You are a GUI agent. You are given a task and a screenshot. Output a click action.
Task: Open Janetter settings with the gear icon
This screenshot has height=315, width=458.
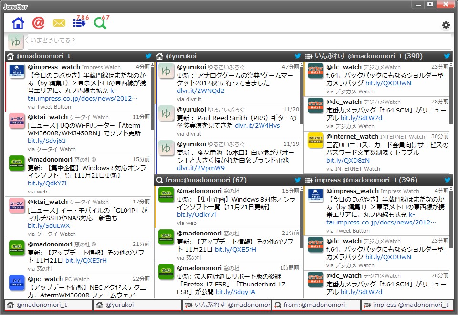point(446,25)
